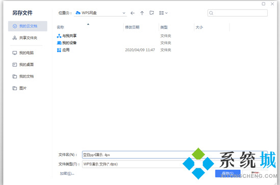Click the search box
The height and width of the screenshot is (185, 280).
click(238, 13)
